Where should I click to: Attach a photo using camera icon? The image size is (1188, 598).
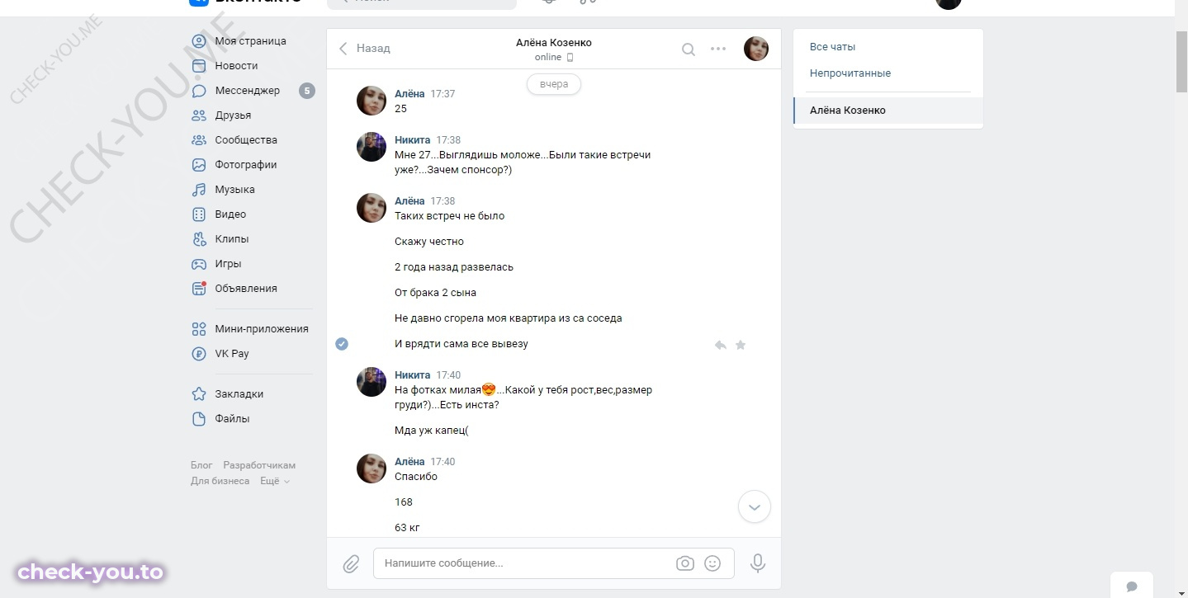[684, 563]
